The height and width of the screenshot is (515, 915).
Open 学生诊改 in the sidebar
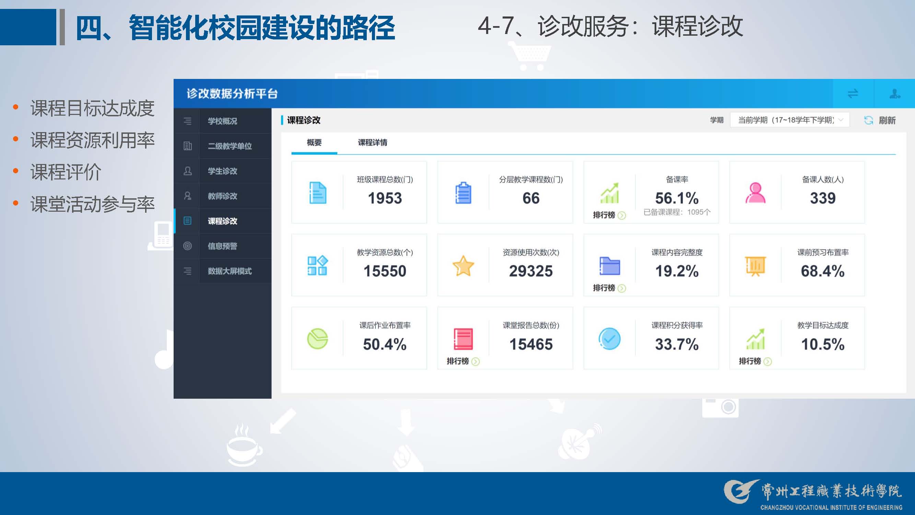tap(222, 171)
